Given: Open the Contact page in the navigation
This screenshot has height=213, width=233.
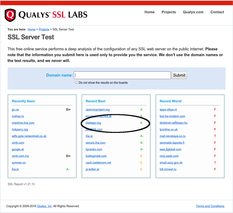Looking at the screenshot, I should click(x=217, y=12).
